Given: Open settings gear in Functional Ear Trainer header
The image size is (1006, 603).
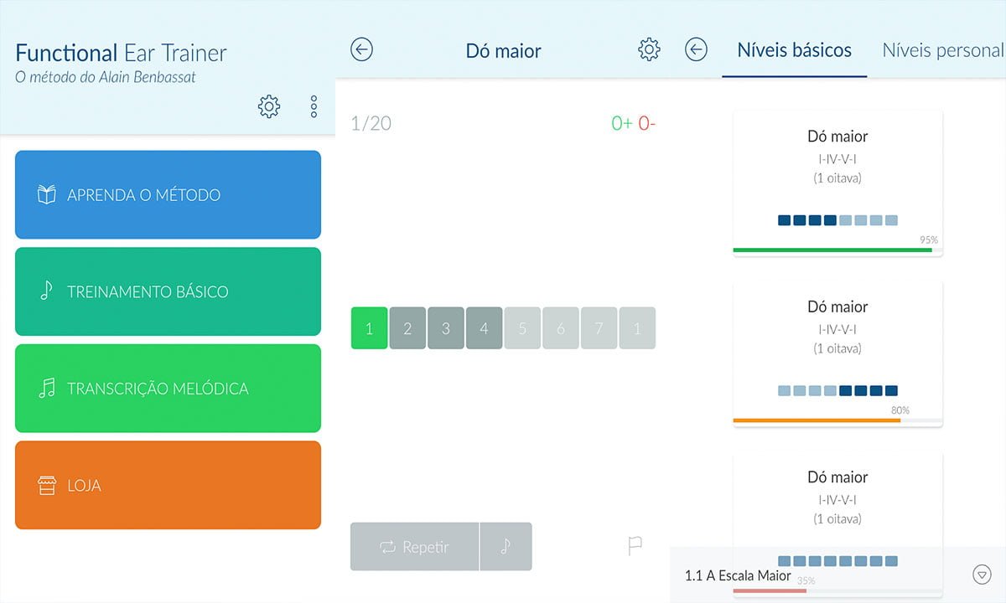Looking at the screenshot, I should pos(269,106).
